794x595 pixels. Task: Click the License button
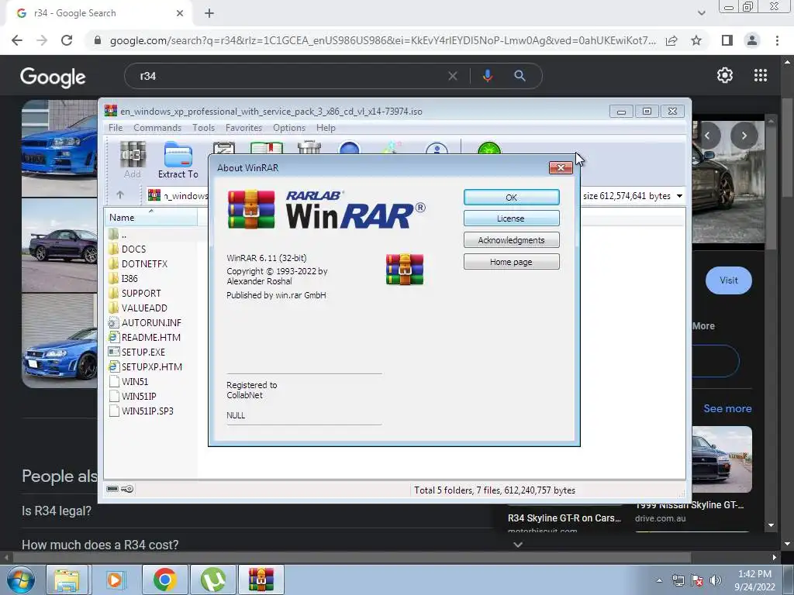512,218
